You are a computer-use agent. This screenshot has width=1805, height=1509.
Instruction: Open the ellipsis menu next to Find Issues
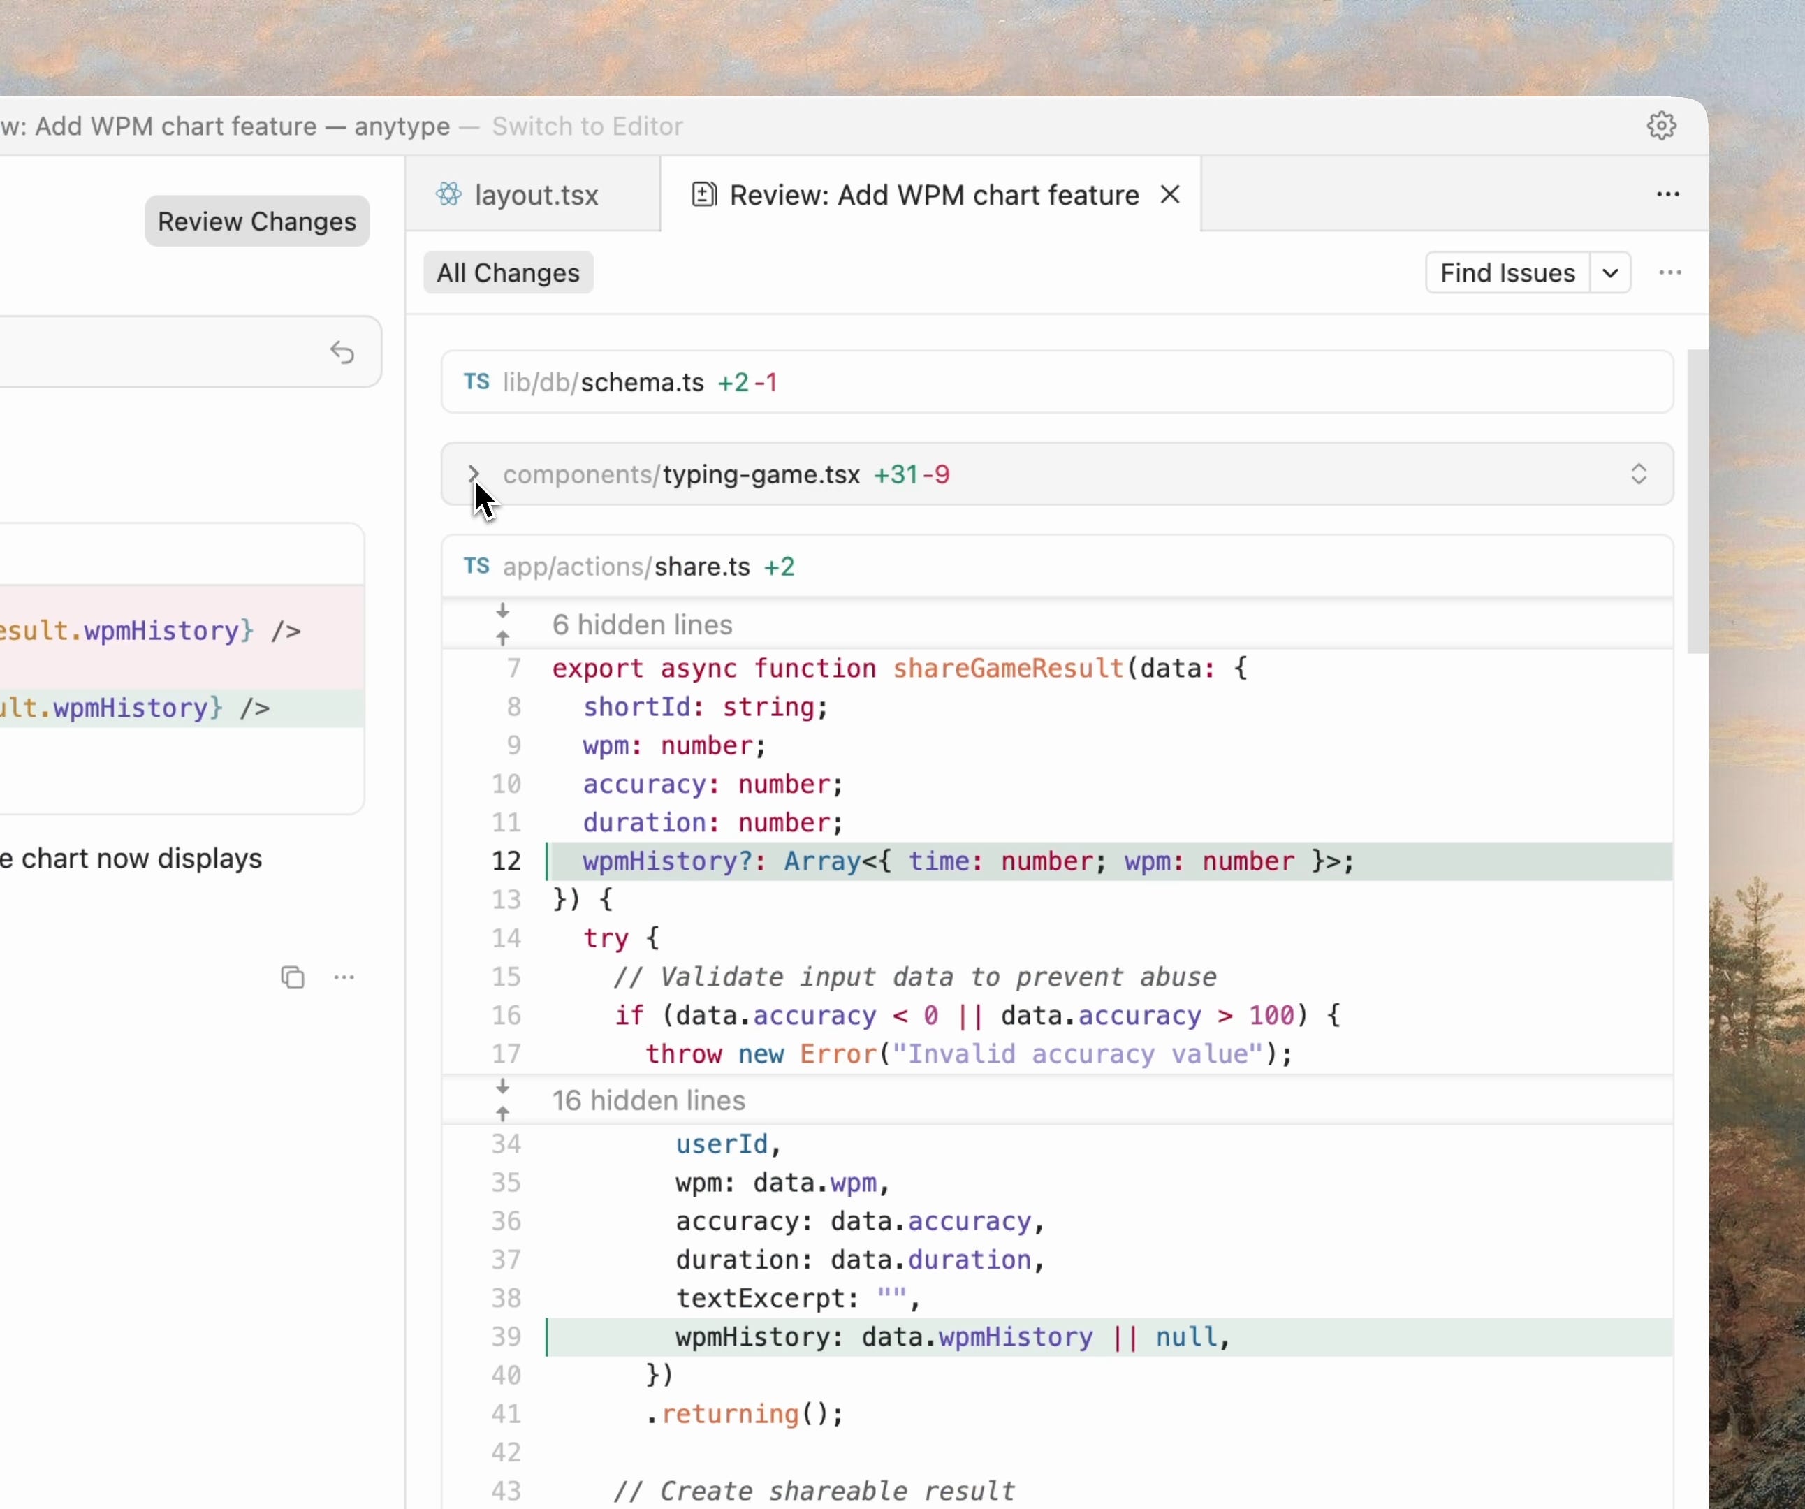[1669, 272]
